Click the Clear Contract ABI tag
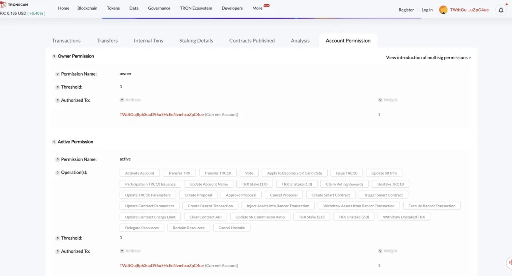Screen dimensions: 512x276 [x=206, y=217]
